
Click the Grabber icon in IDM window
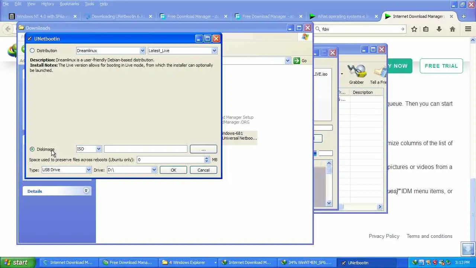click(x=356, y=74)
